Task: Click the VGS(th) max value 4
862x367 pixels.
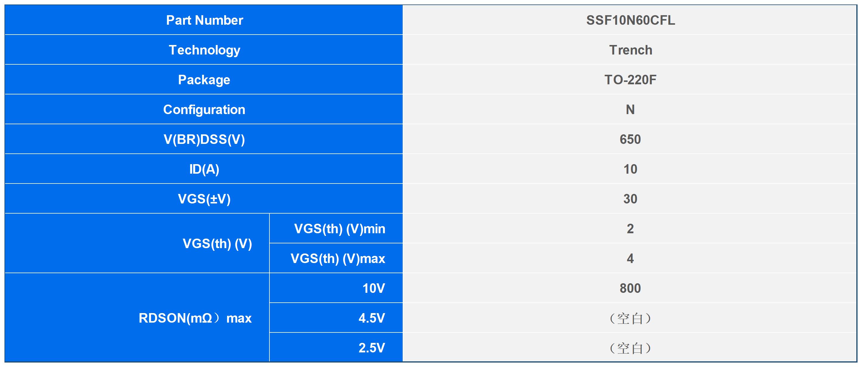Action: click(x=630, y=258)
